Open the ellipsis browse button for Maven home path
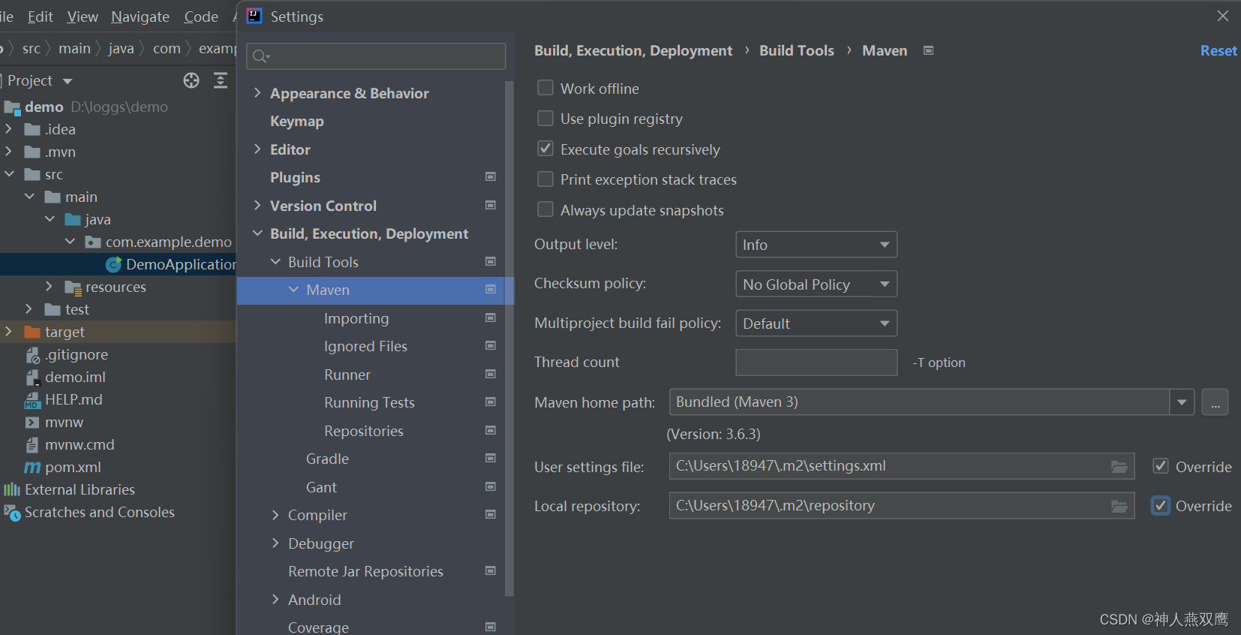1241x635 pixels. point(1215,402)
